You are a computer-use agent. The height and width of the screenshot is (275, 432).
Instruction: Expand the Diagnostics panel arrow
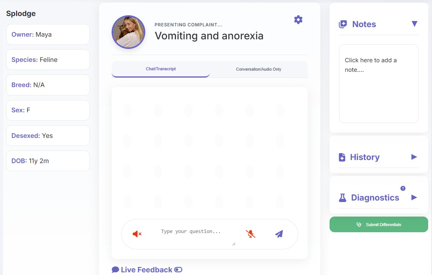pyautogui.click(x=414, y=197)
